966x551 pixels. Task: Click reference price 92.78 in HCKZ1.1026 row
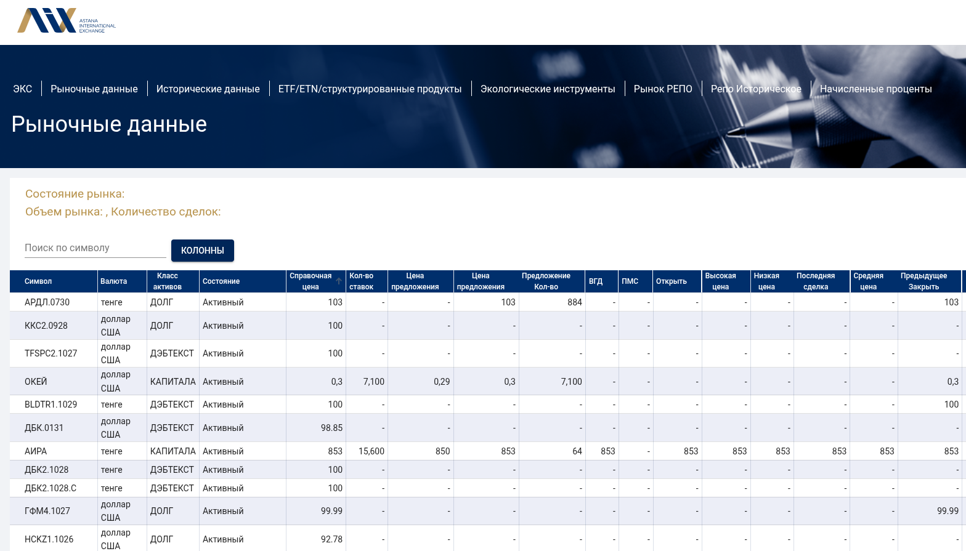pos(331,539)
